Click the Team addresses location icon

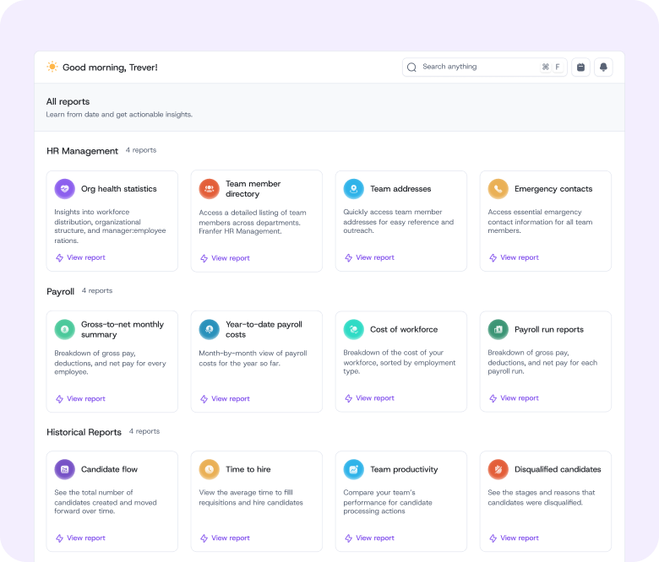click(x=354, y=189)
